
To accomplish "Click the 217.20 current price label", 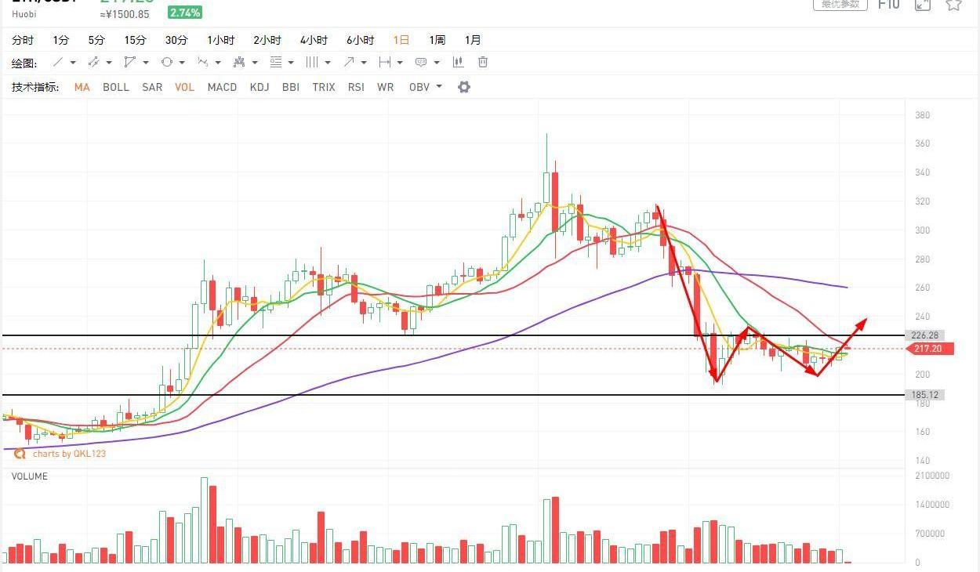I will 931,349.
